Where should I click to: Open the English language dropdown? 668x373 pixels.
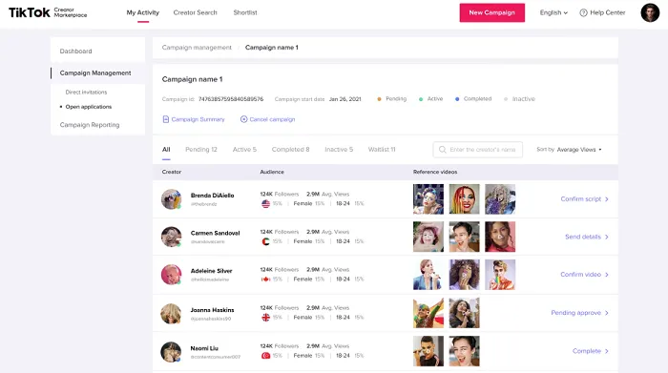point(553,12)
